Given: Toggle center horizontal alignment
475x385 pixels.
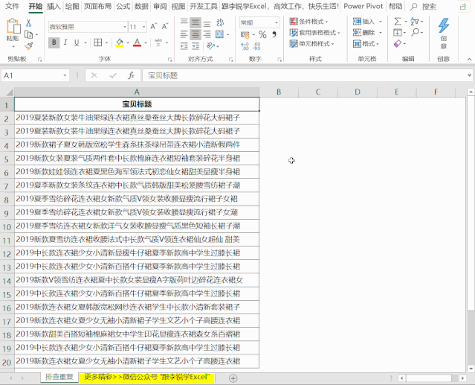Looking at the screenshot, I should 196,34.
